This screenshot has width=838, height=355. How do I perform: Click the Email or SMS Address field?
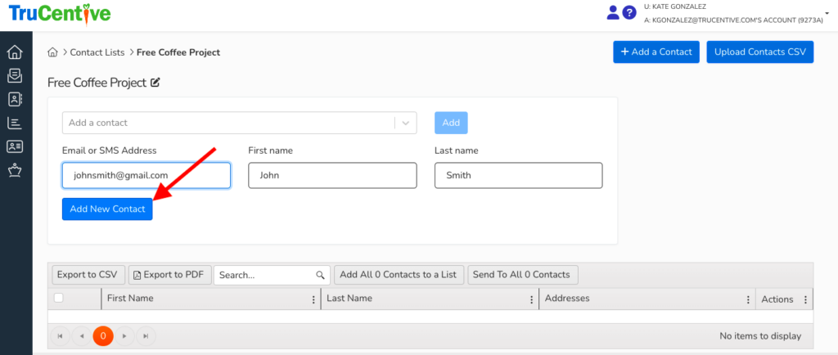click(x=146, y=175)
